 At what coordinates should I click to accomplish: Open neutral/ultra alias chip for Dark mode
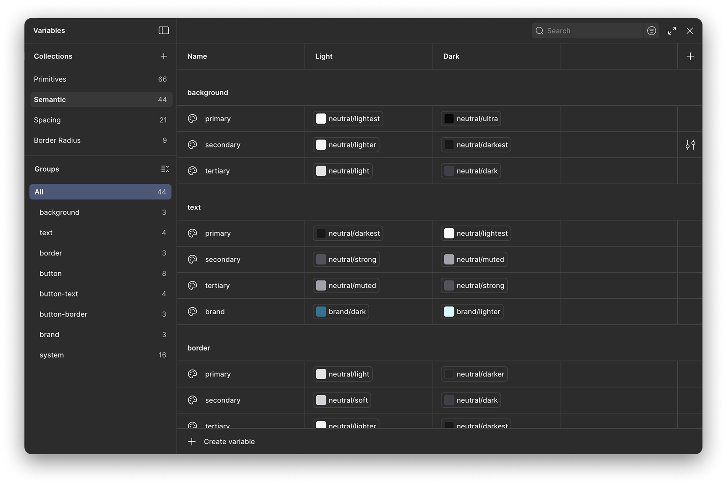471,119
